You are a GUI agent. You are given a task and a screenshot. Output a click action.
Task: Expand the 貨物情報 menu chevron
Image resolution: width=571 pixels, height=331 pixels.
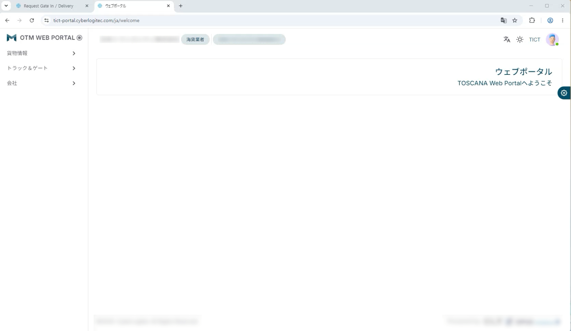click(74, 53)
